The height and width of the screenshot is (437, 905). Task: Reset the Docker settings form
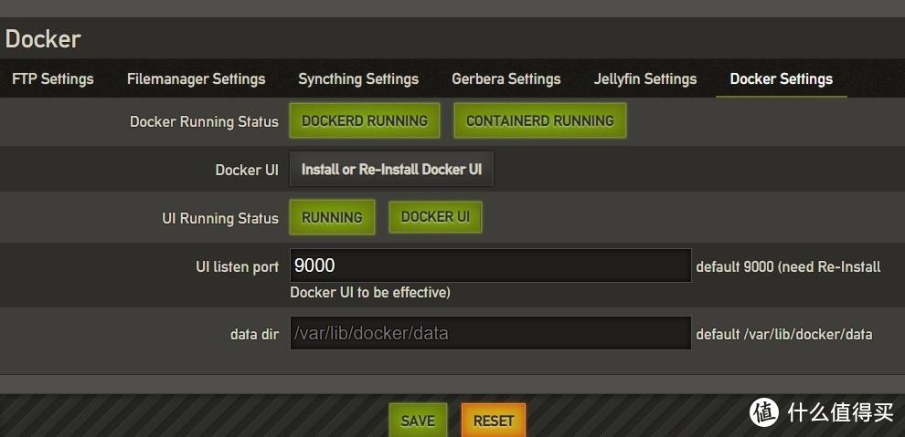[494, 421]
